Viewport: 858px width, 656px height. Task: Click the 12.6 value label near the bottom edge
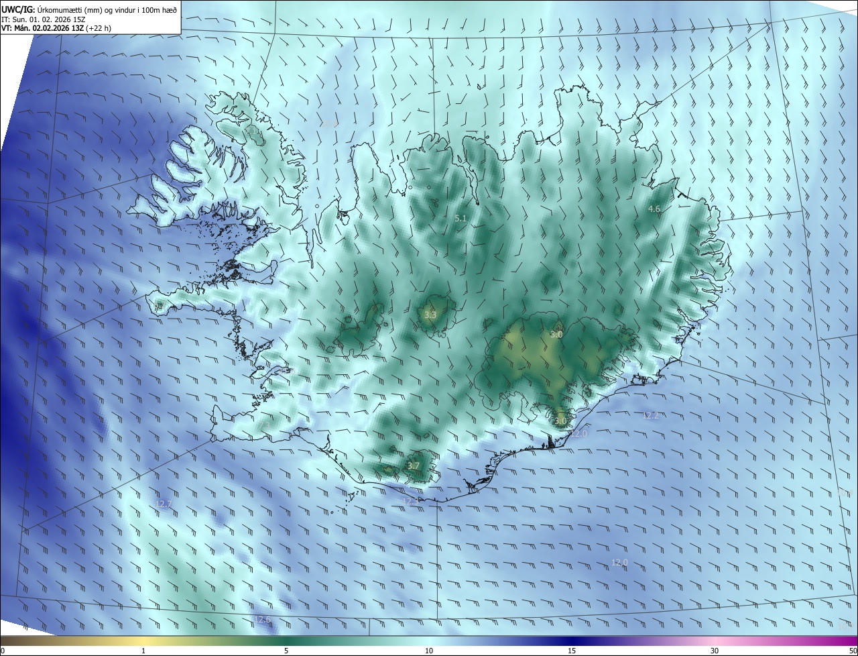pos(262,619)
